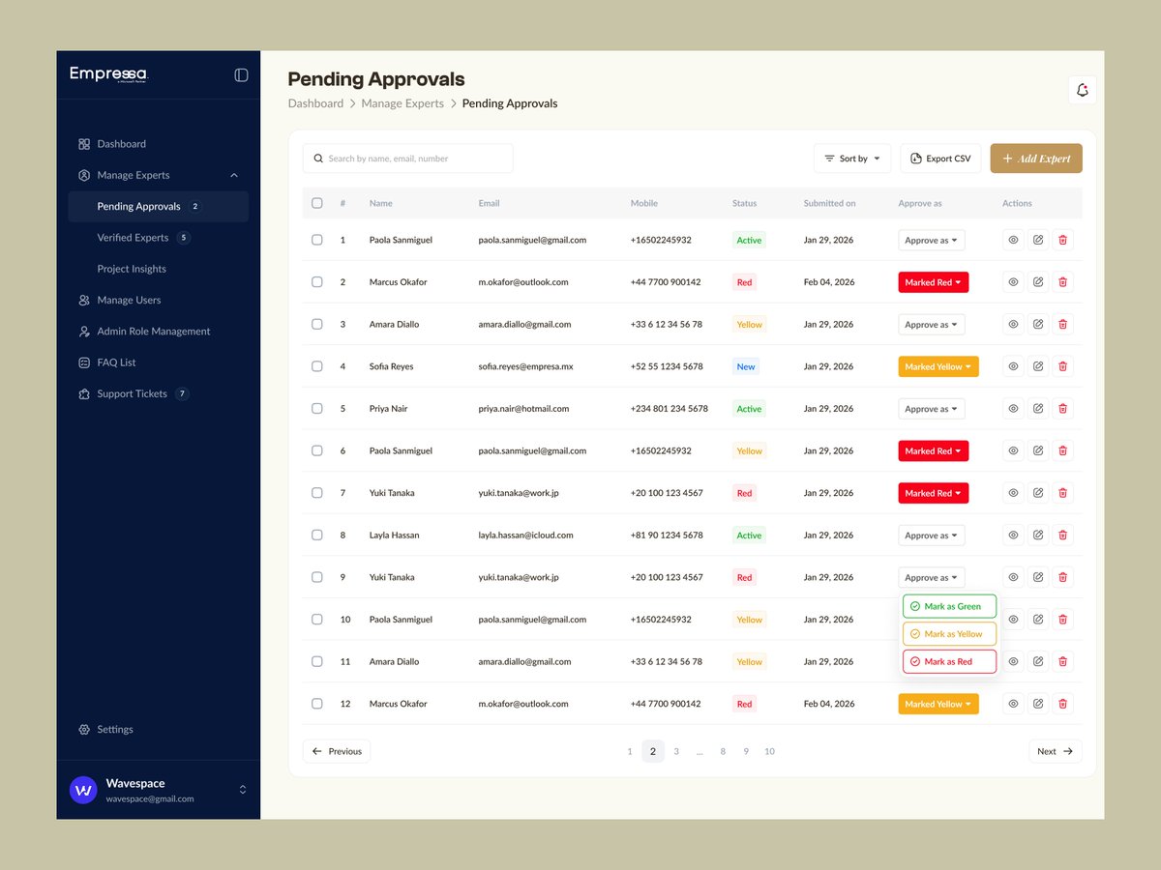Click the delete icon for Sofia Reyes row 4

[1062, 366]
